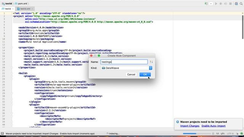Screen dimensions: 244x137
Task: Collapse the configuration fold at line 36
Action: [12, 113]
